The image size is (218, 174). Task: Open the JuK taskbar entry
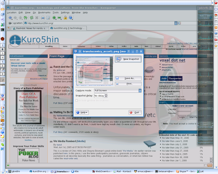(x=201, y=172)
